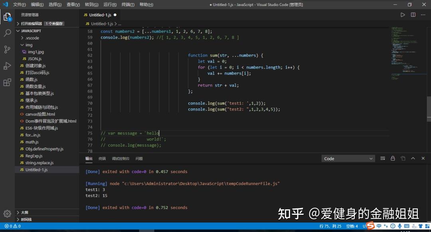Viewport: 431px width, 232px height.
Task: Collapse the img folder
Action: (x=22, y=45)
